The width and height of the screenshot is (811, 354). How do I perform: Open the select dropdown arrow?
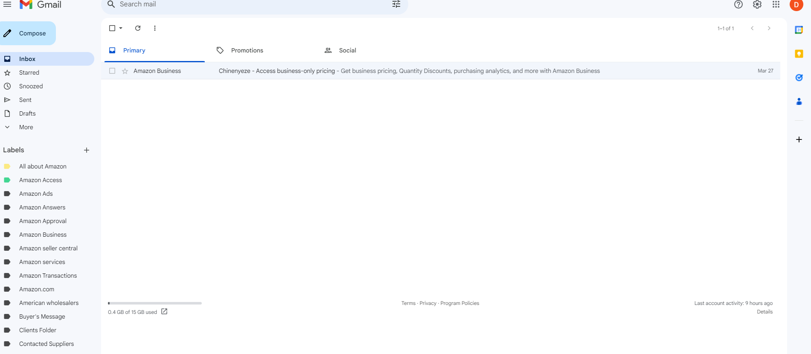coord(121,28)
